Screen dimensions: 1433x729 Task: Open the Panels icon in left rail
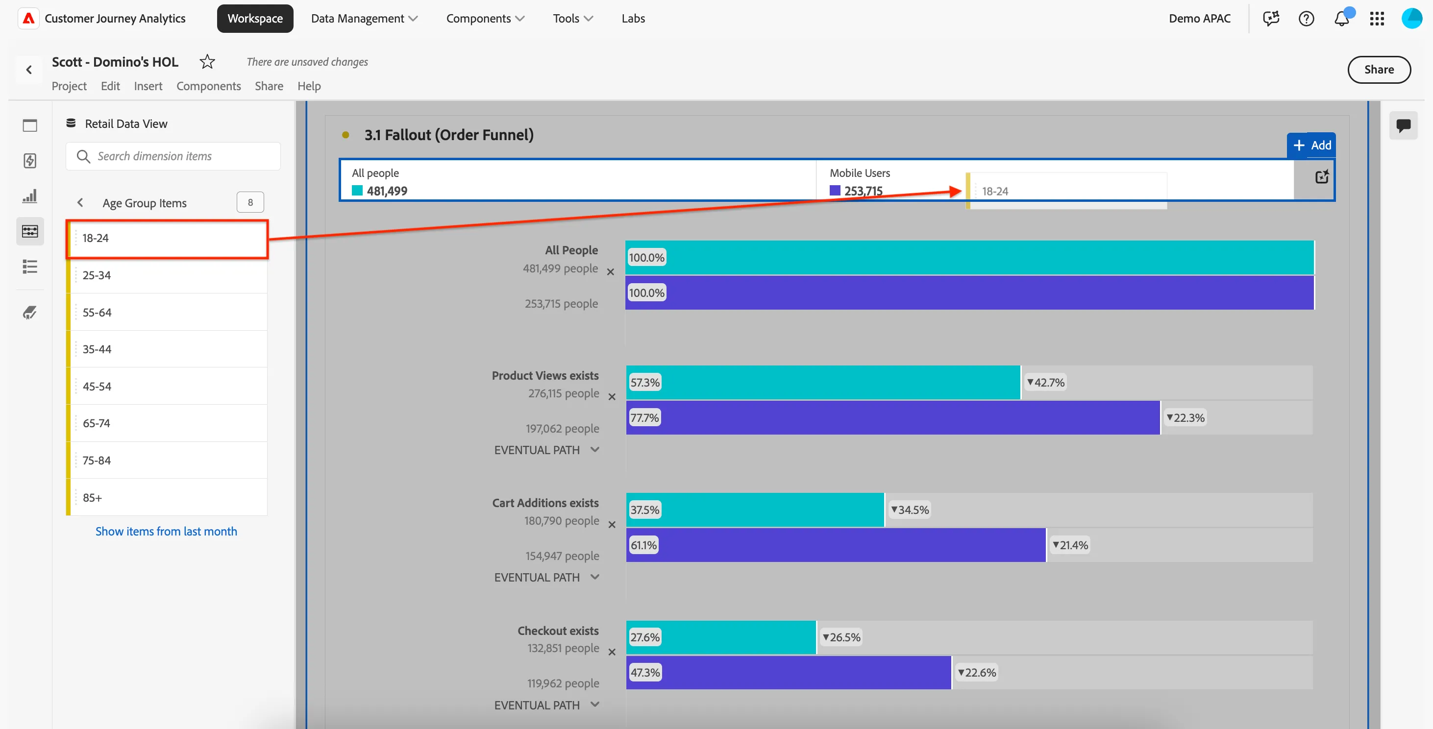(30, 125)
